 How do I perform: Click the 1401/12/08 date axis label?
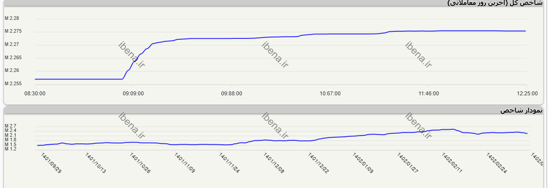coord(274,163)
